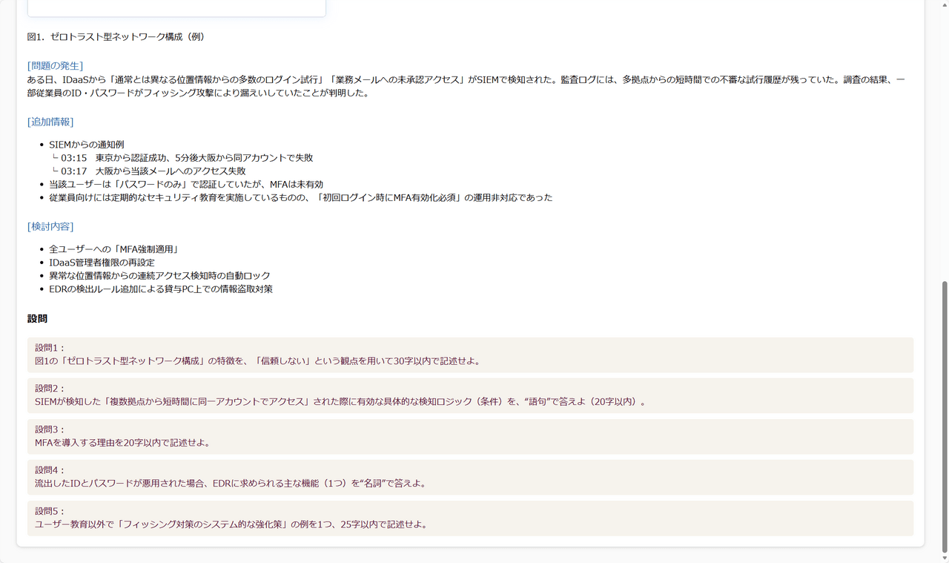Click the 異常な位置情報 automatic lock bullet

pyautogui.click(x=159, y=276)
